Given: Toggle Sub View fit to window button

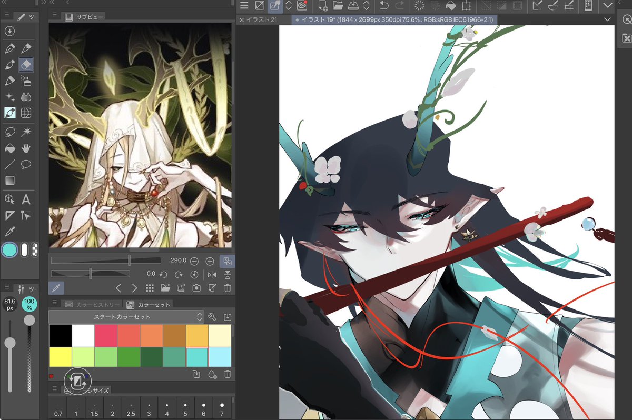Looking at the screenshot, I should 228,261.
